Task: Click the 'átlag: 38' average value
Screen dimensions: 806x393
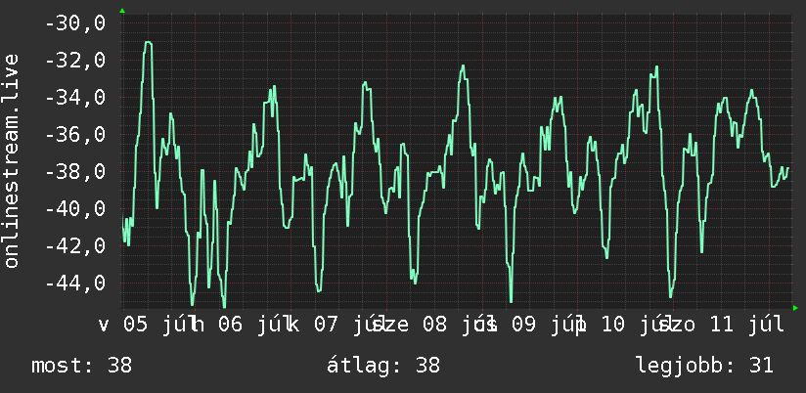Action: pyautogui.click(x=383, y=366)
